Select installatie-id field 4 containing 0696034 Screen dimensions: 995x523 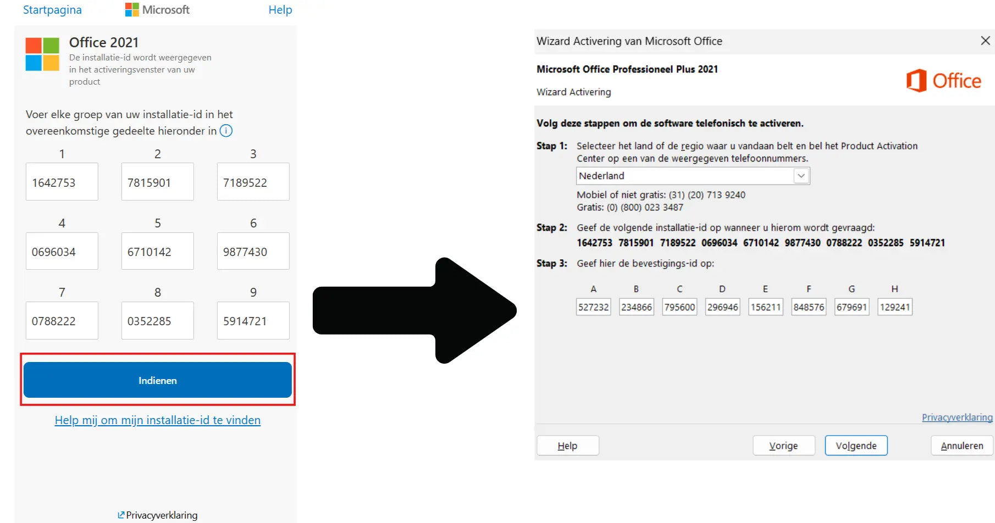(x=62, y=251)
